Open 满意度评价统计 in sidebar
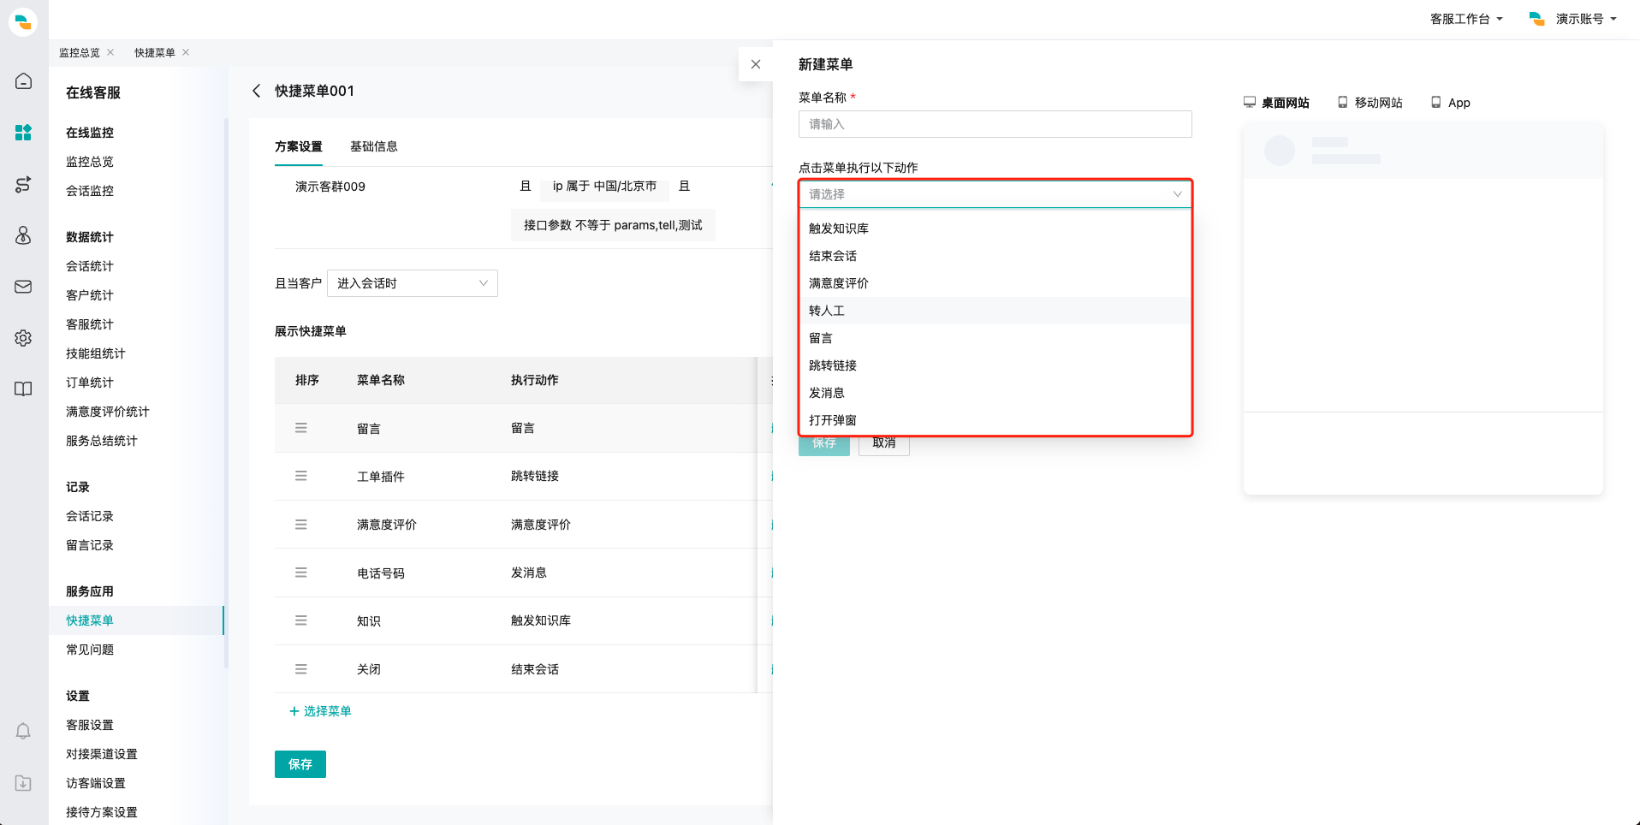The height and width of the screenshot is (825, 1640). click(x=108, y=412)
